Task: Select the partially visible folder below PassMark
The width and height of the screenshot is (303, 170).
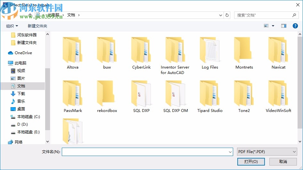Action: tap(73, 131)
